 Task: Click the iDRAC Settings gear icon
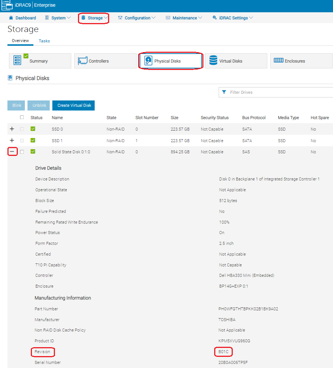215,17
